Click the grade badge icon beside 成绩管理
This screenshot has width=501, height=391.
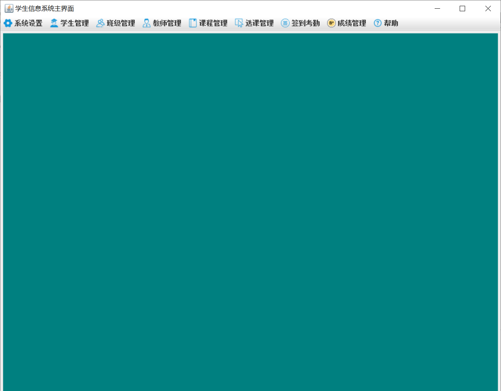331,23
